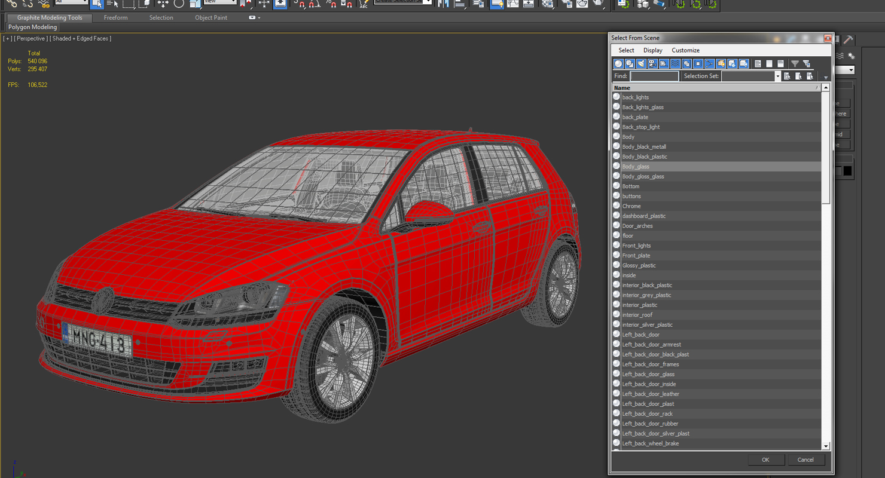Click Select by Name icon in main toolbar
The height and width of the screenshot is (478, 885).
pos(112,4)
